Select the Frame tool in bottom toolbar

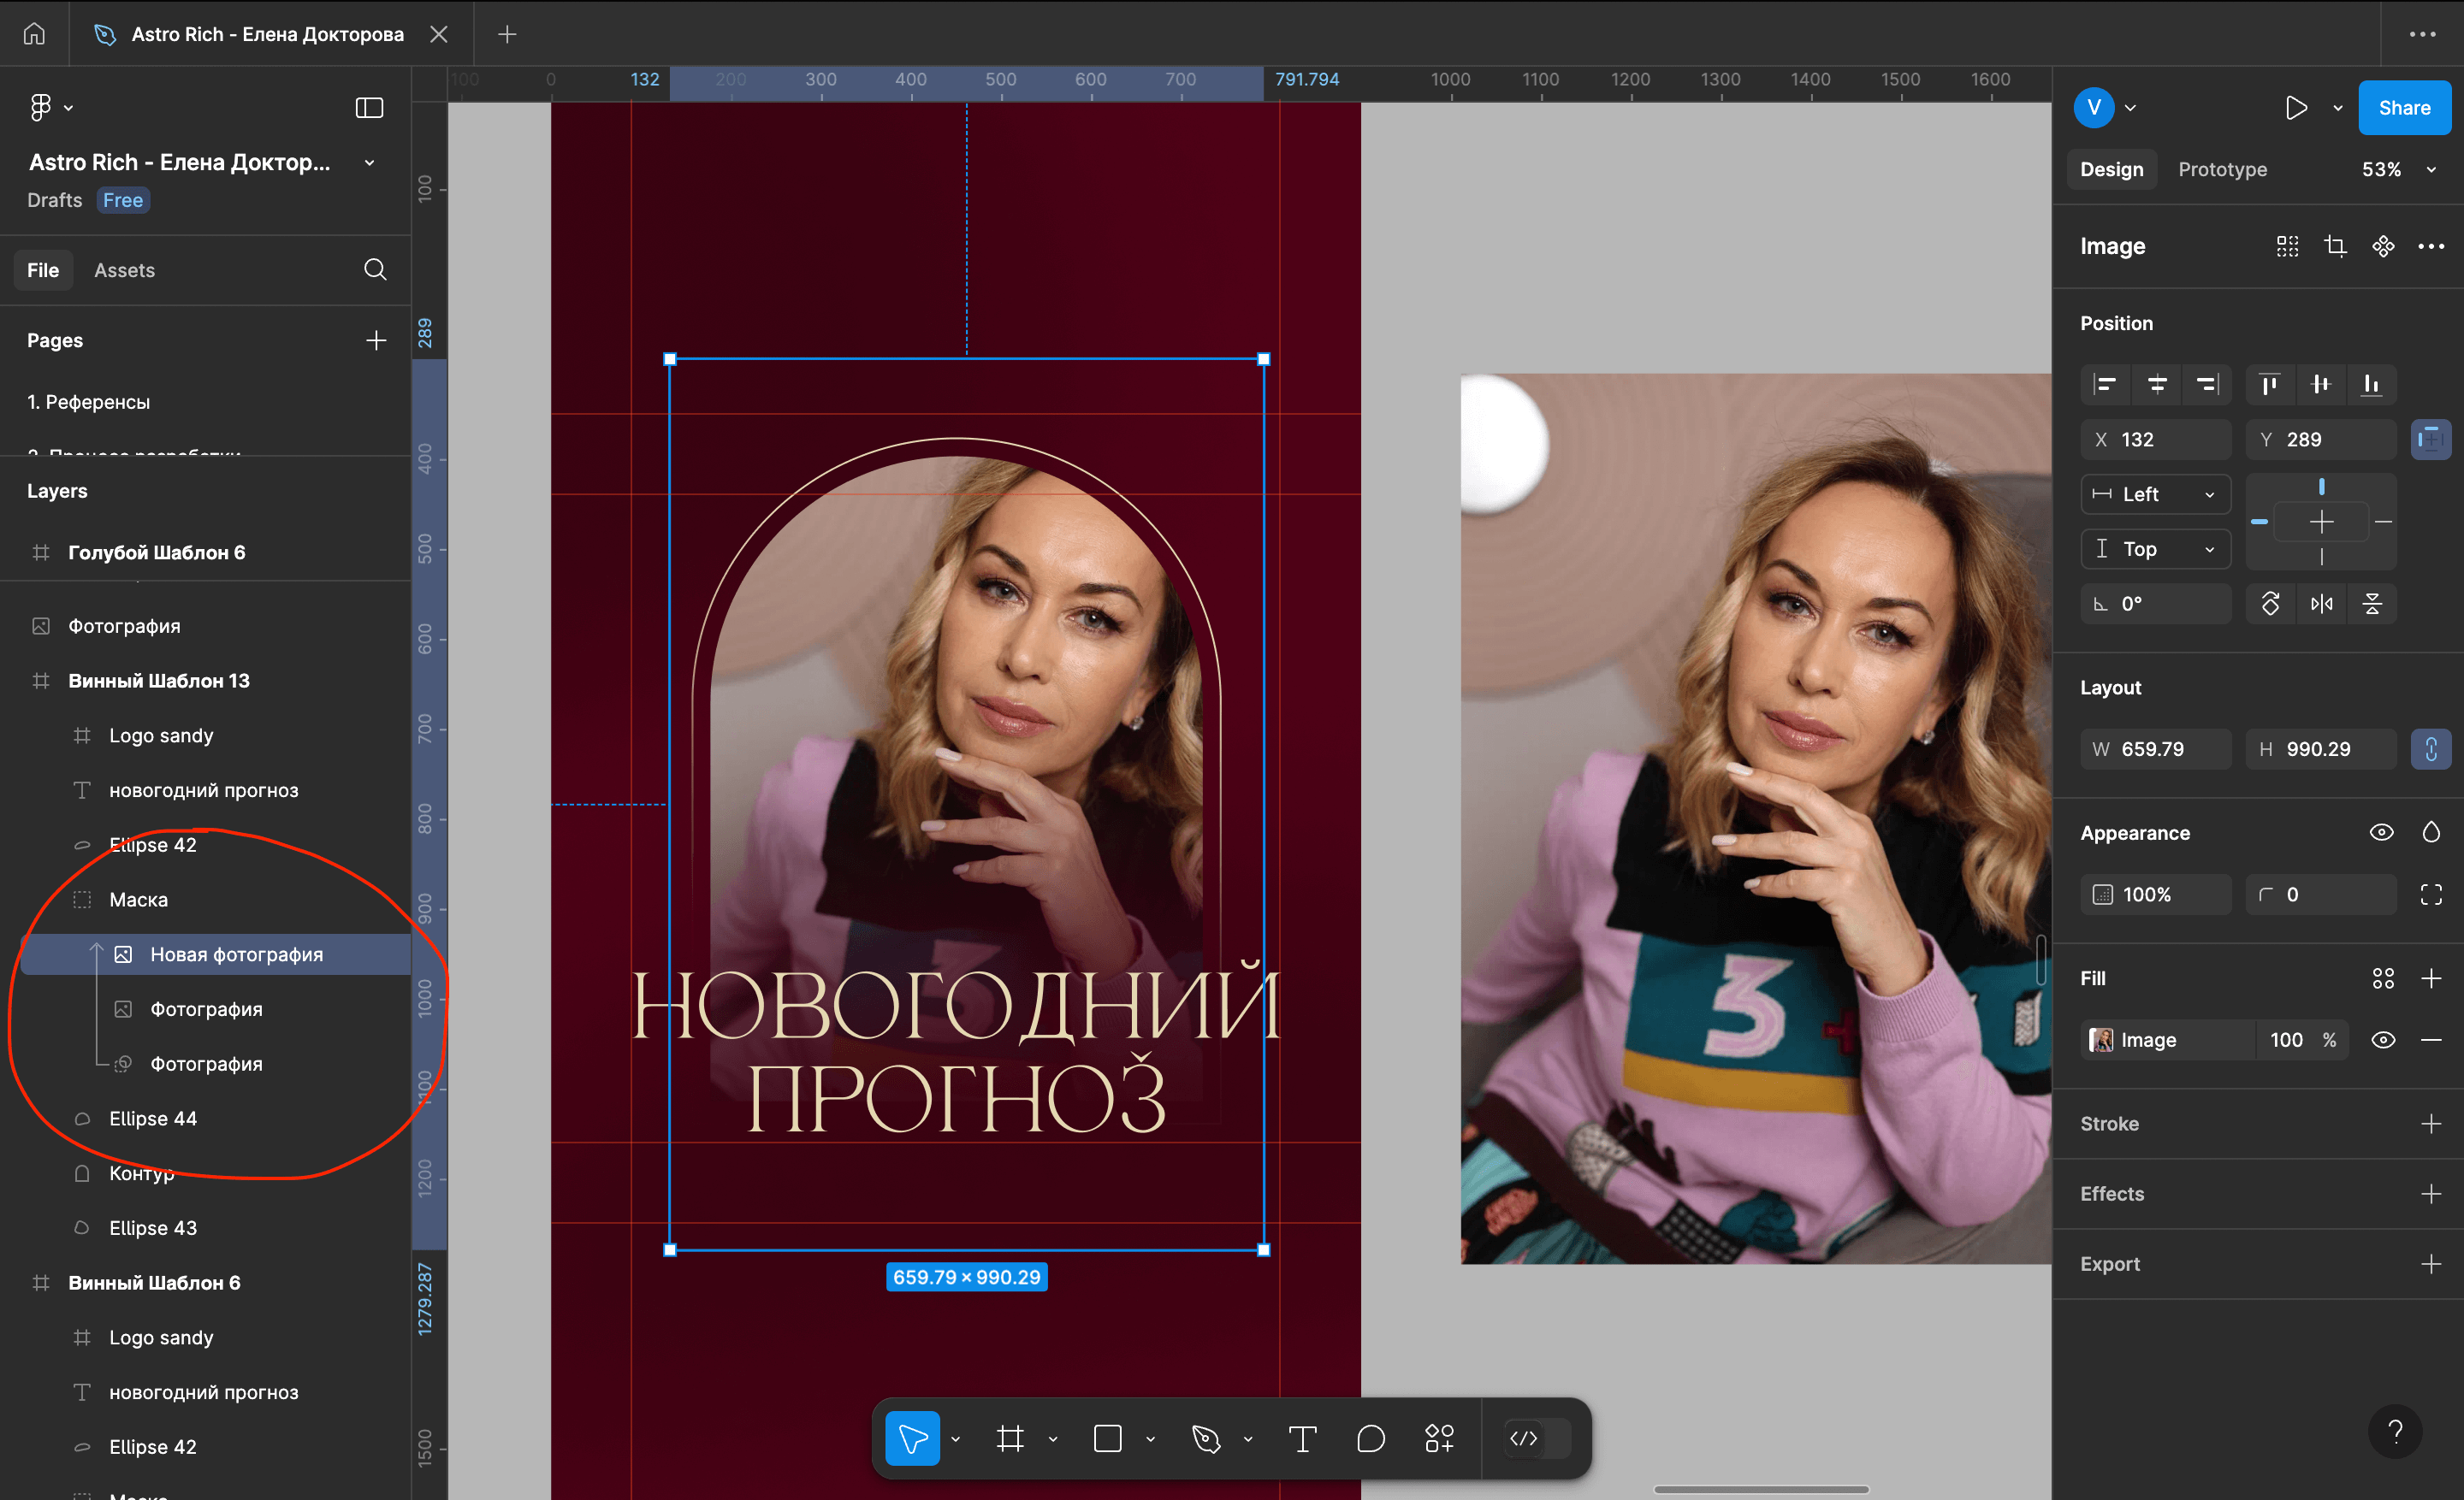coord(1010,1438)
